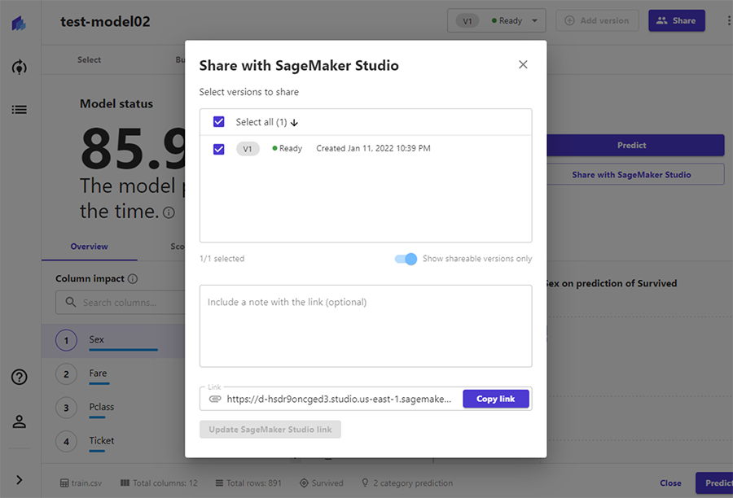Select the Ticket column row
Viewport: 733px width, 498px height.
[113, 442]
